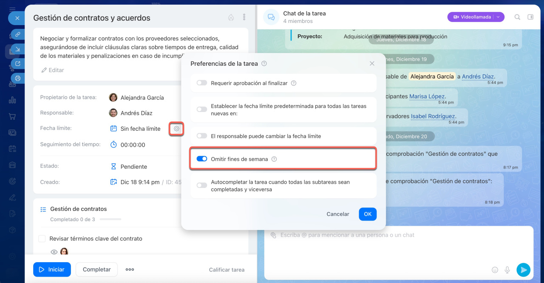
Task: Click Cancelar in the preferences dialog
Action: [x=337, y=214]
